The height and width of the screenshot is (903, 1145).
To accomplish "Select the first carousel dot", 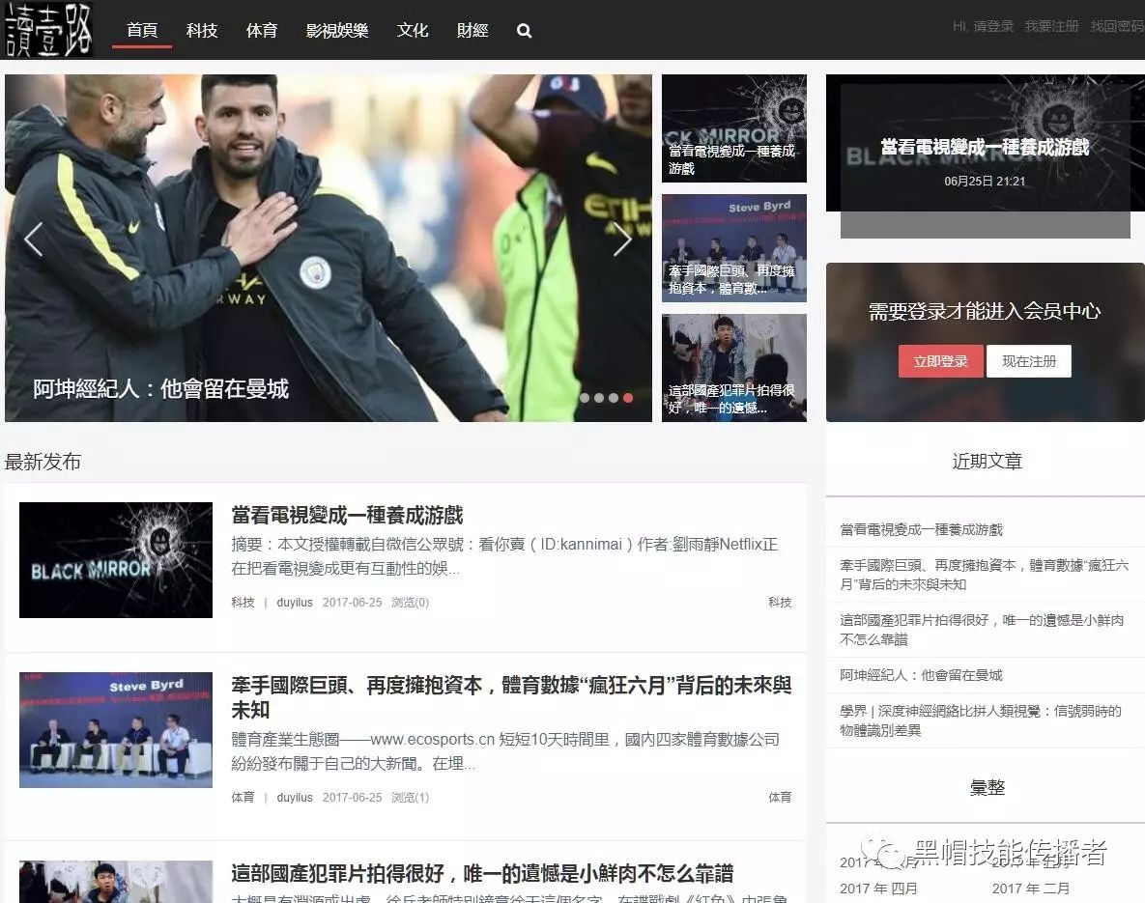I will (585, 398).
